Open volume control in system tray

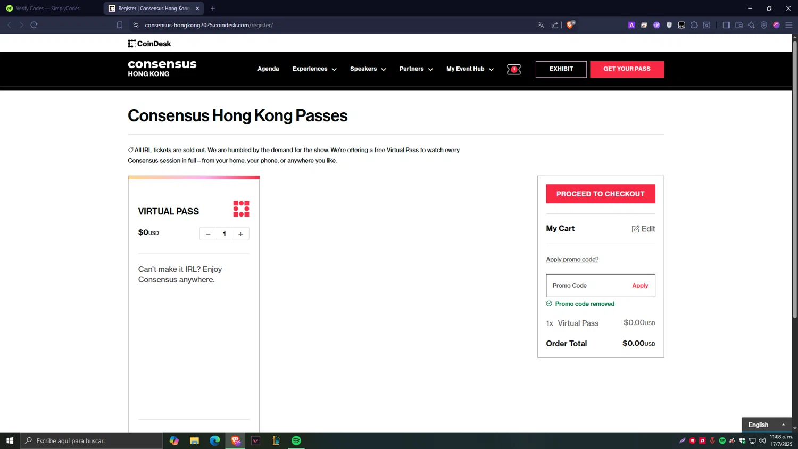[762, 440]
